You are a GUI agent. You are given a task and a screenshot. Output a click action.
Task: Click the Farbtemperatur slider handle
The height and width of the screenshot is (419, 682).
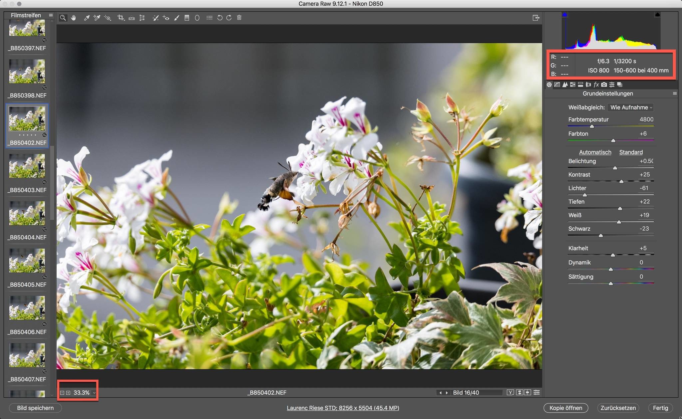coord(592,126)
